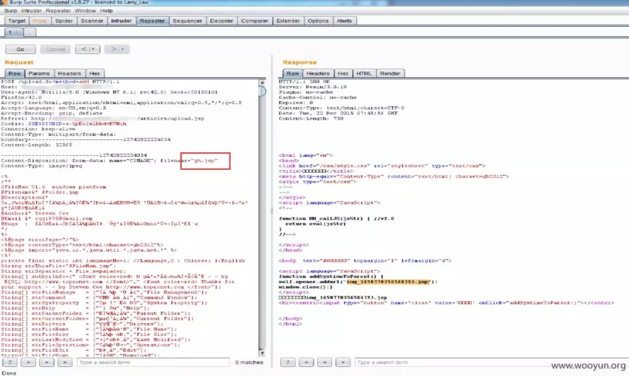Viewport: 629px width, 376px height.
Task: Click the request editor scrollbar thumb
Action: point(262,91)
